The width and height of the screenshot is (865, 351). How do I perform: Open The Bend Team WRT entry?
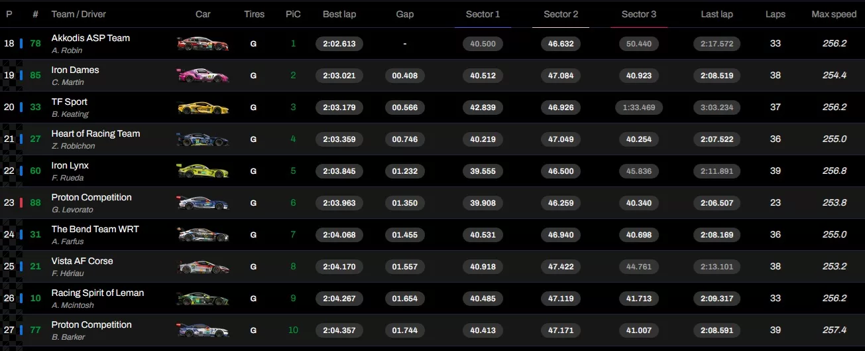pos(95,229)
